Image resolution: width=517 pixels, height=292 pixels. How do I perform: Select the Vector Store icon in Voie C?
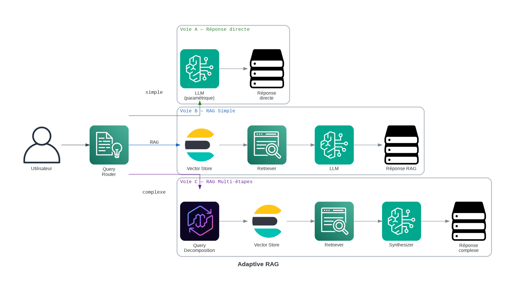coord(267,221)
